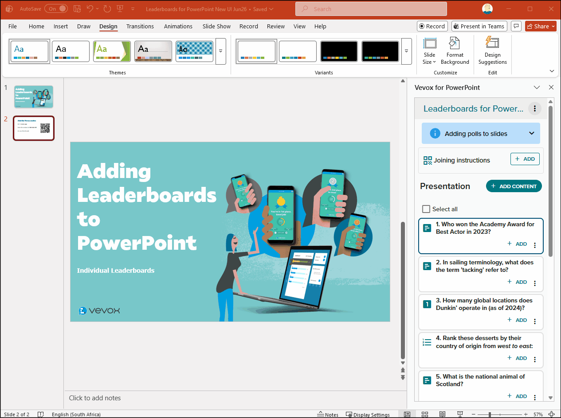The height and width of the screenshot is (418, 561).
Task: Open the Leaderboards session kebab menu
Action: click(535, 108)
